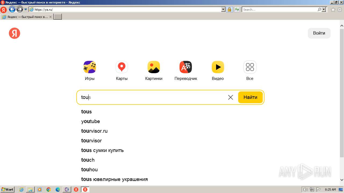Expand search provider dropdown arrow
The width and height of the screenshot is (344, 193).
click(324, 9)
